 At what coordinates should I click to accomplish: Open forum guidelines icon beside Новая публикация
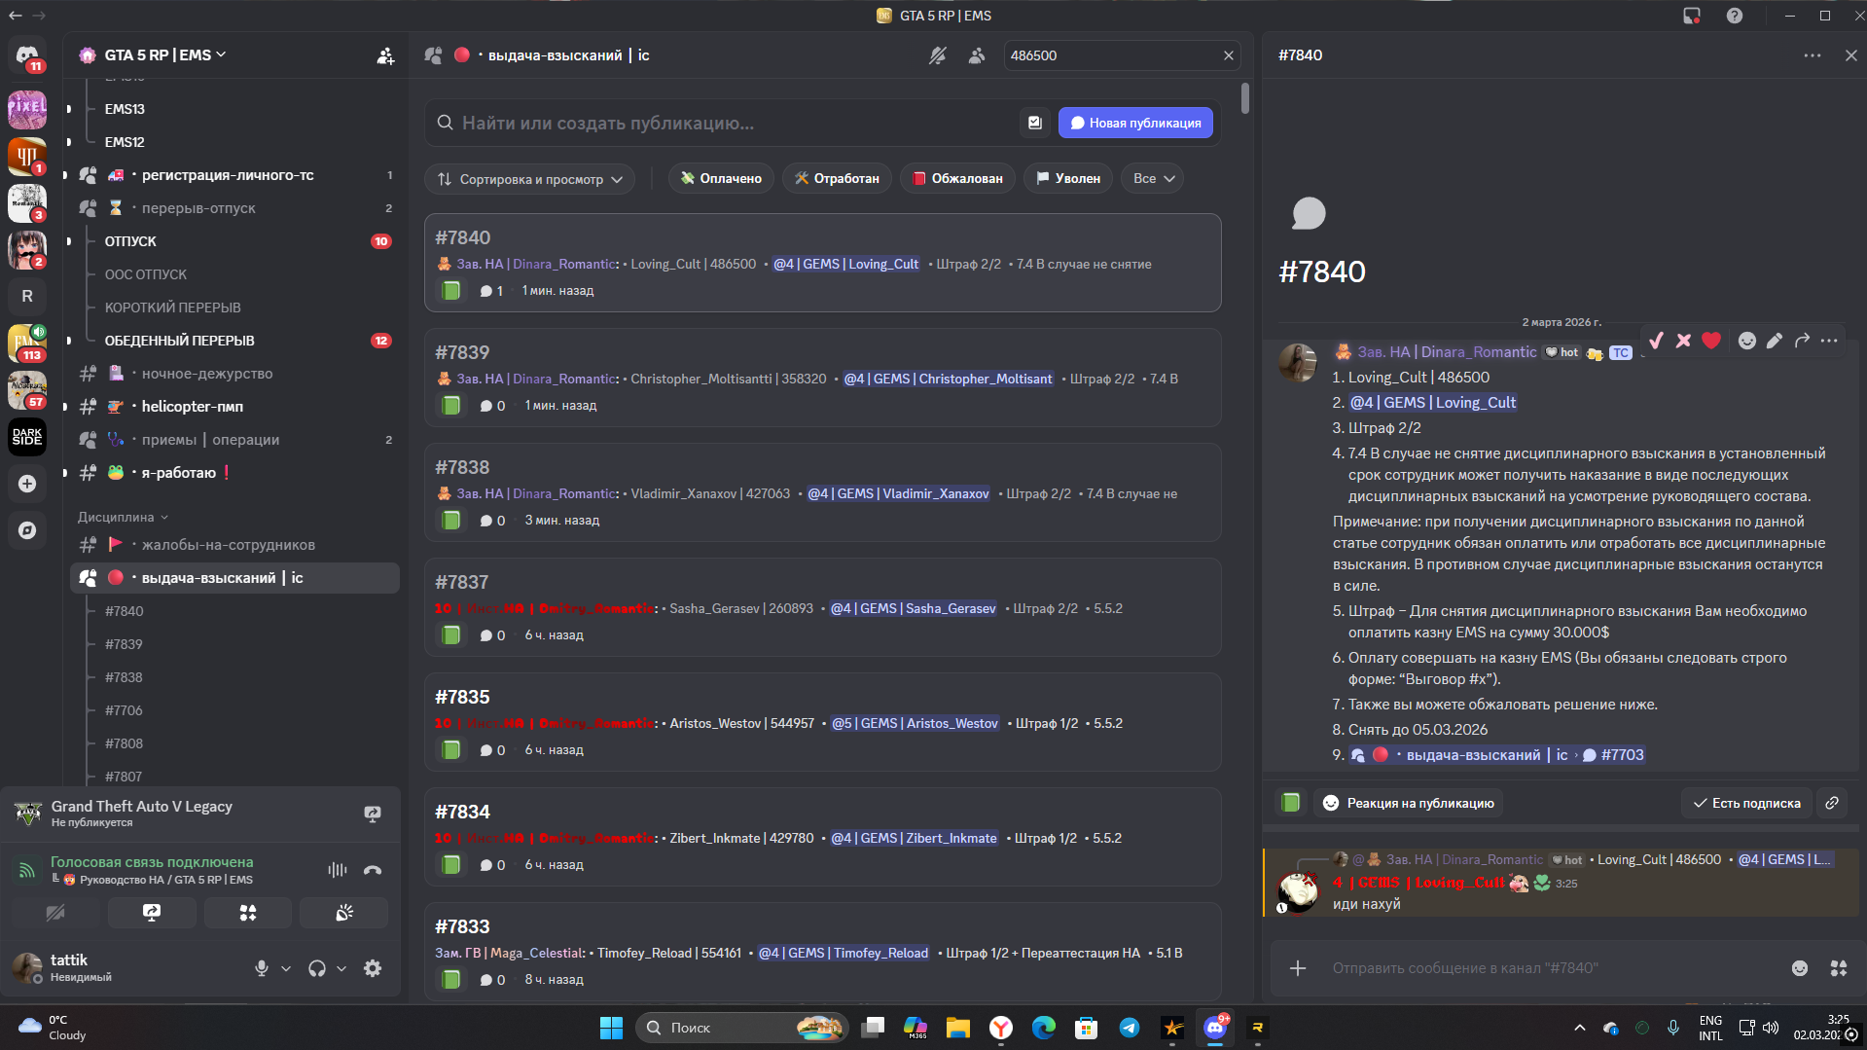pyautogui.click(x=1035, y=123)
